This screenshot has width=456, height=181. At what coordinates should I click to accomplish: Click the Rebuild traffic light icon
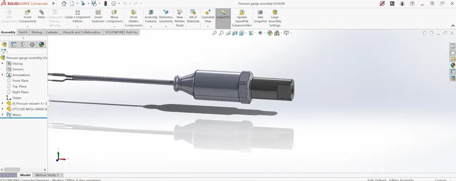tap(105, 3)
